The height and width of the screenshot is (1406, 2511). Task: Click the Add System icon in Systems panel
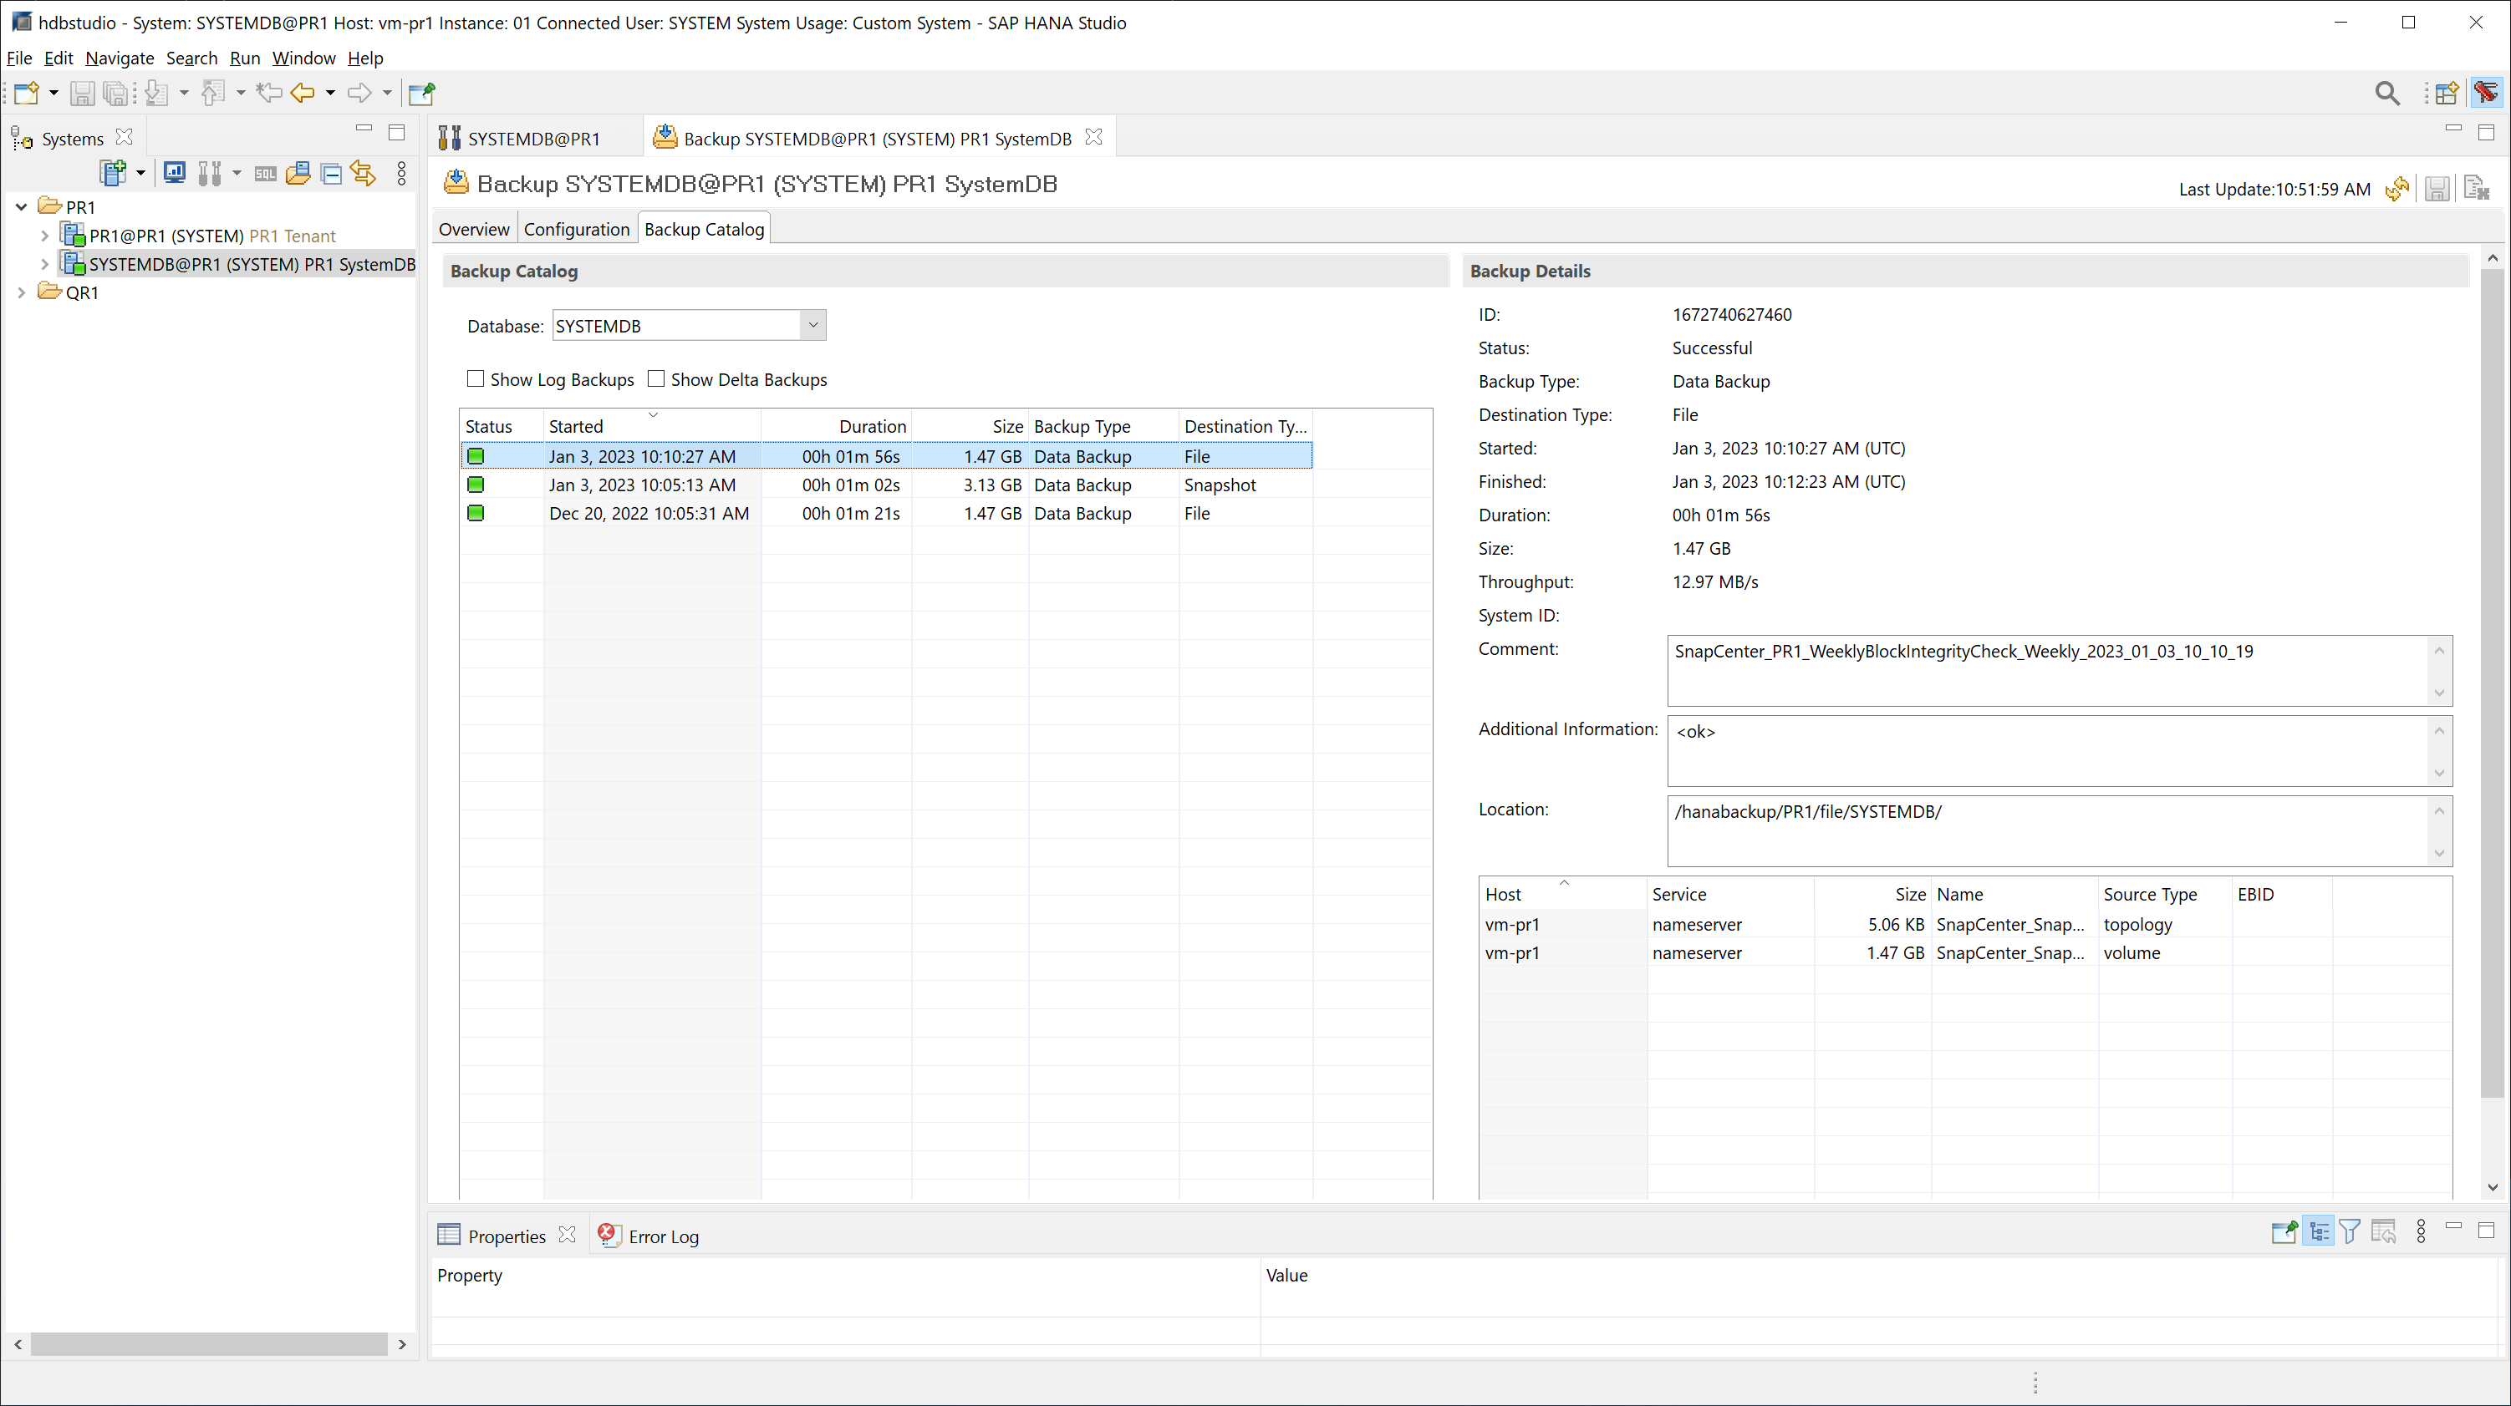point(113,174)
